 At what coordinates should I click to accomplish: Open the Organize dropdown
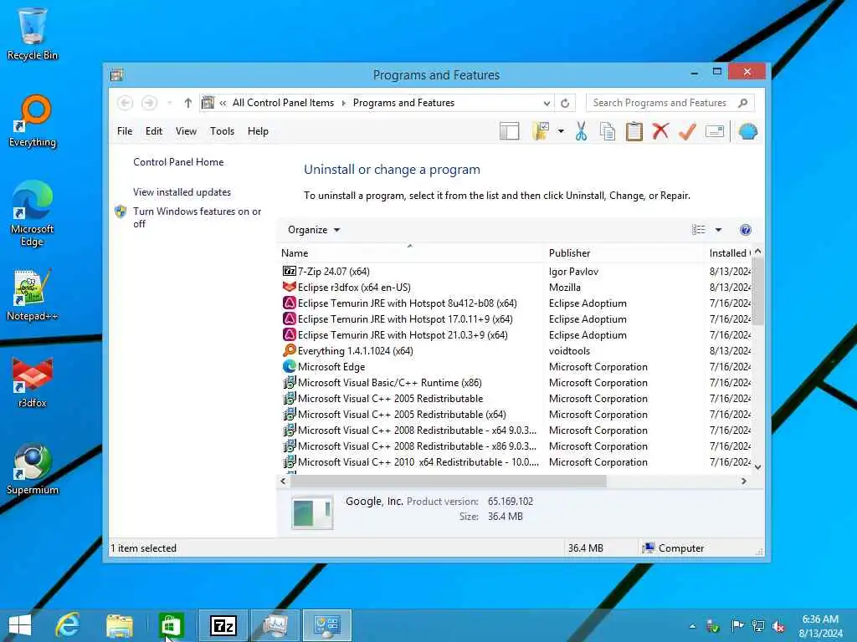pyautogui.click(x=314, y=230)
